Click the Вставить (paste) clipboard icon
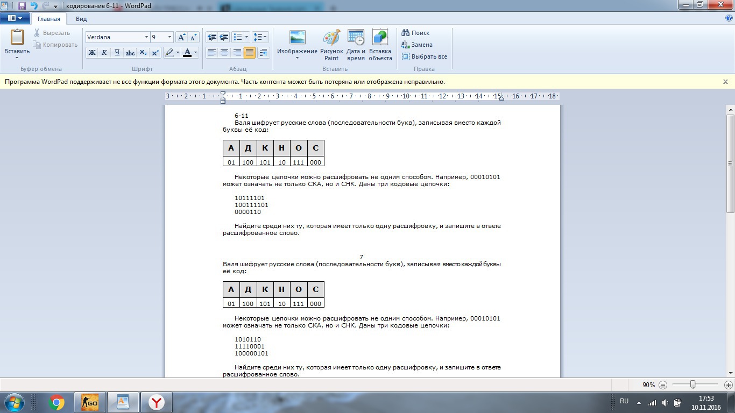The image size is (735, 413). click(x=17, y=38)
